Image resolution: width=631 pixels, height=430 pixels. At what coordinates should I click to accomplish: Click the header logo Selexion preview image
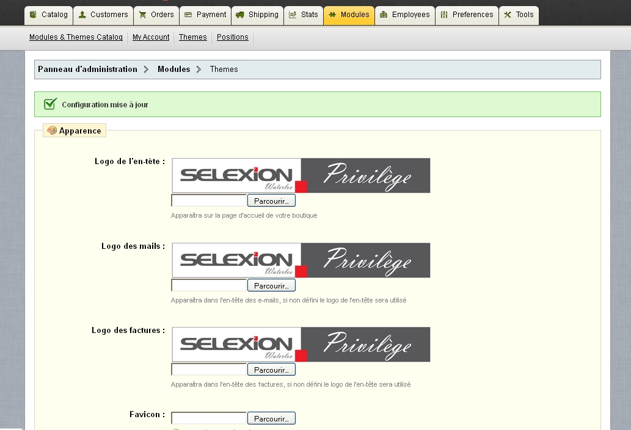click(301, 176)
